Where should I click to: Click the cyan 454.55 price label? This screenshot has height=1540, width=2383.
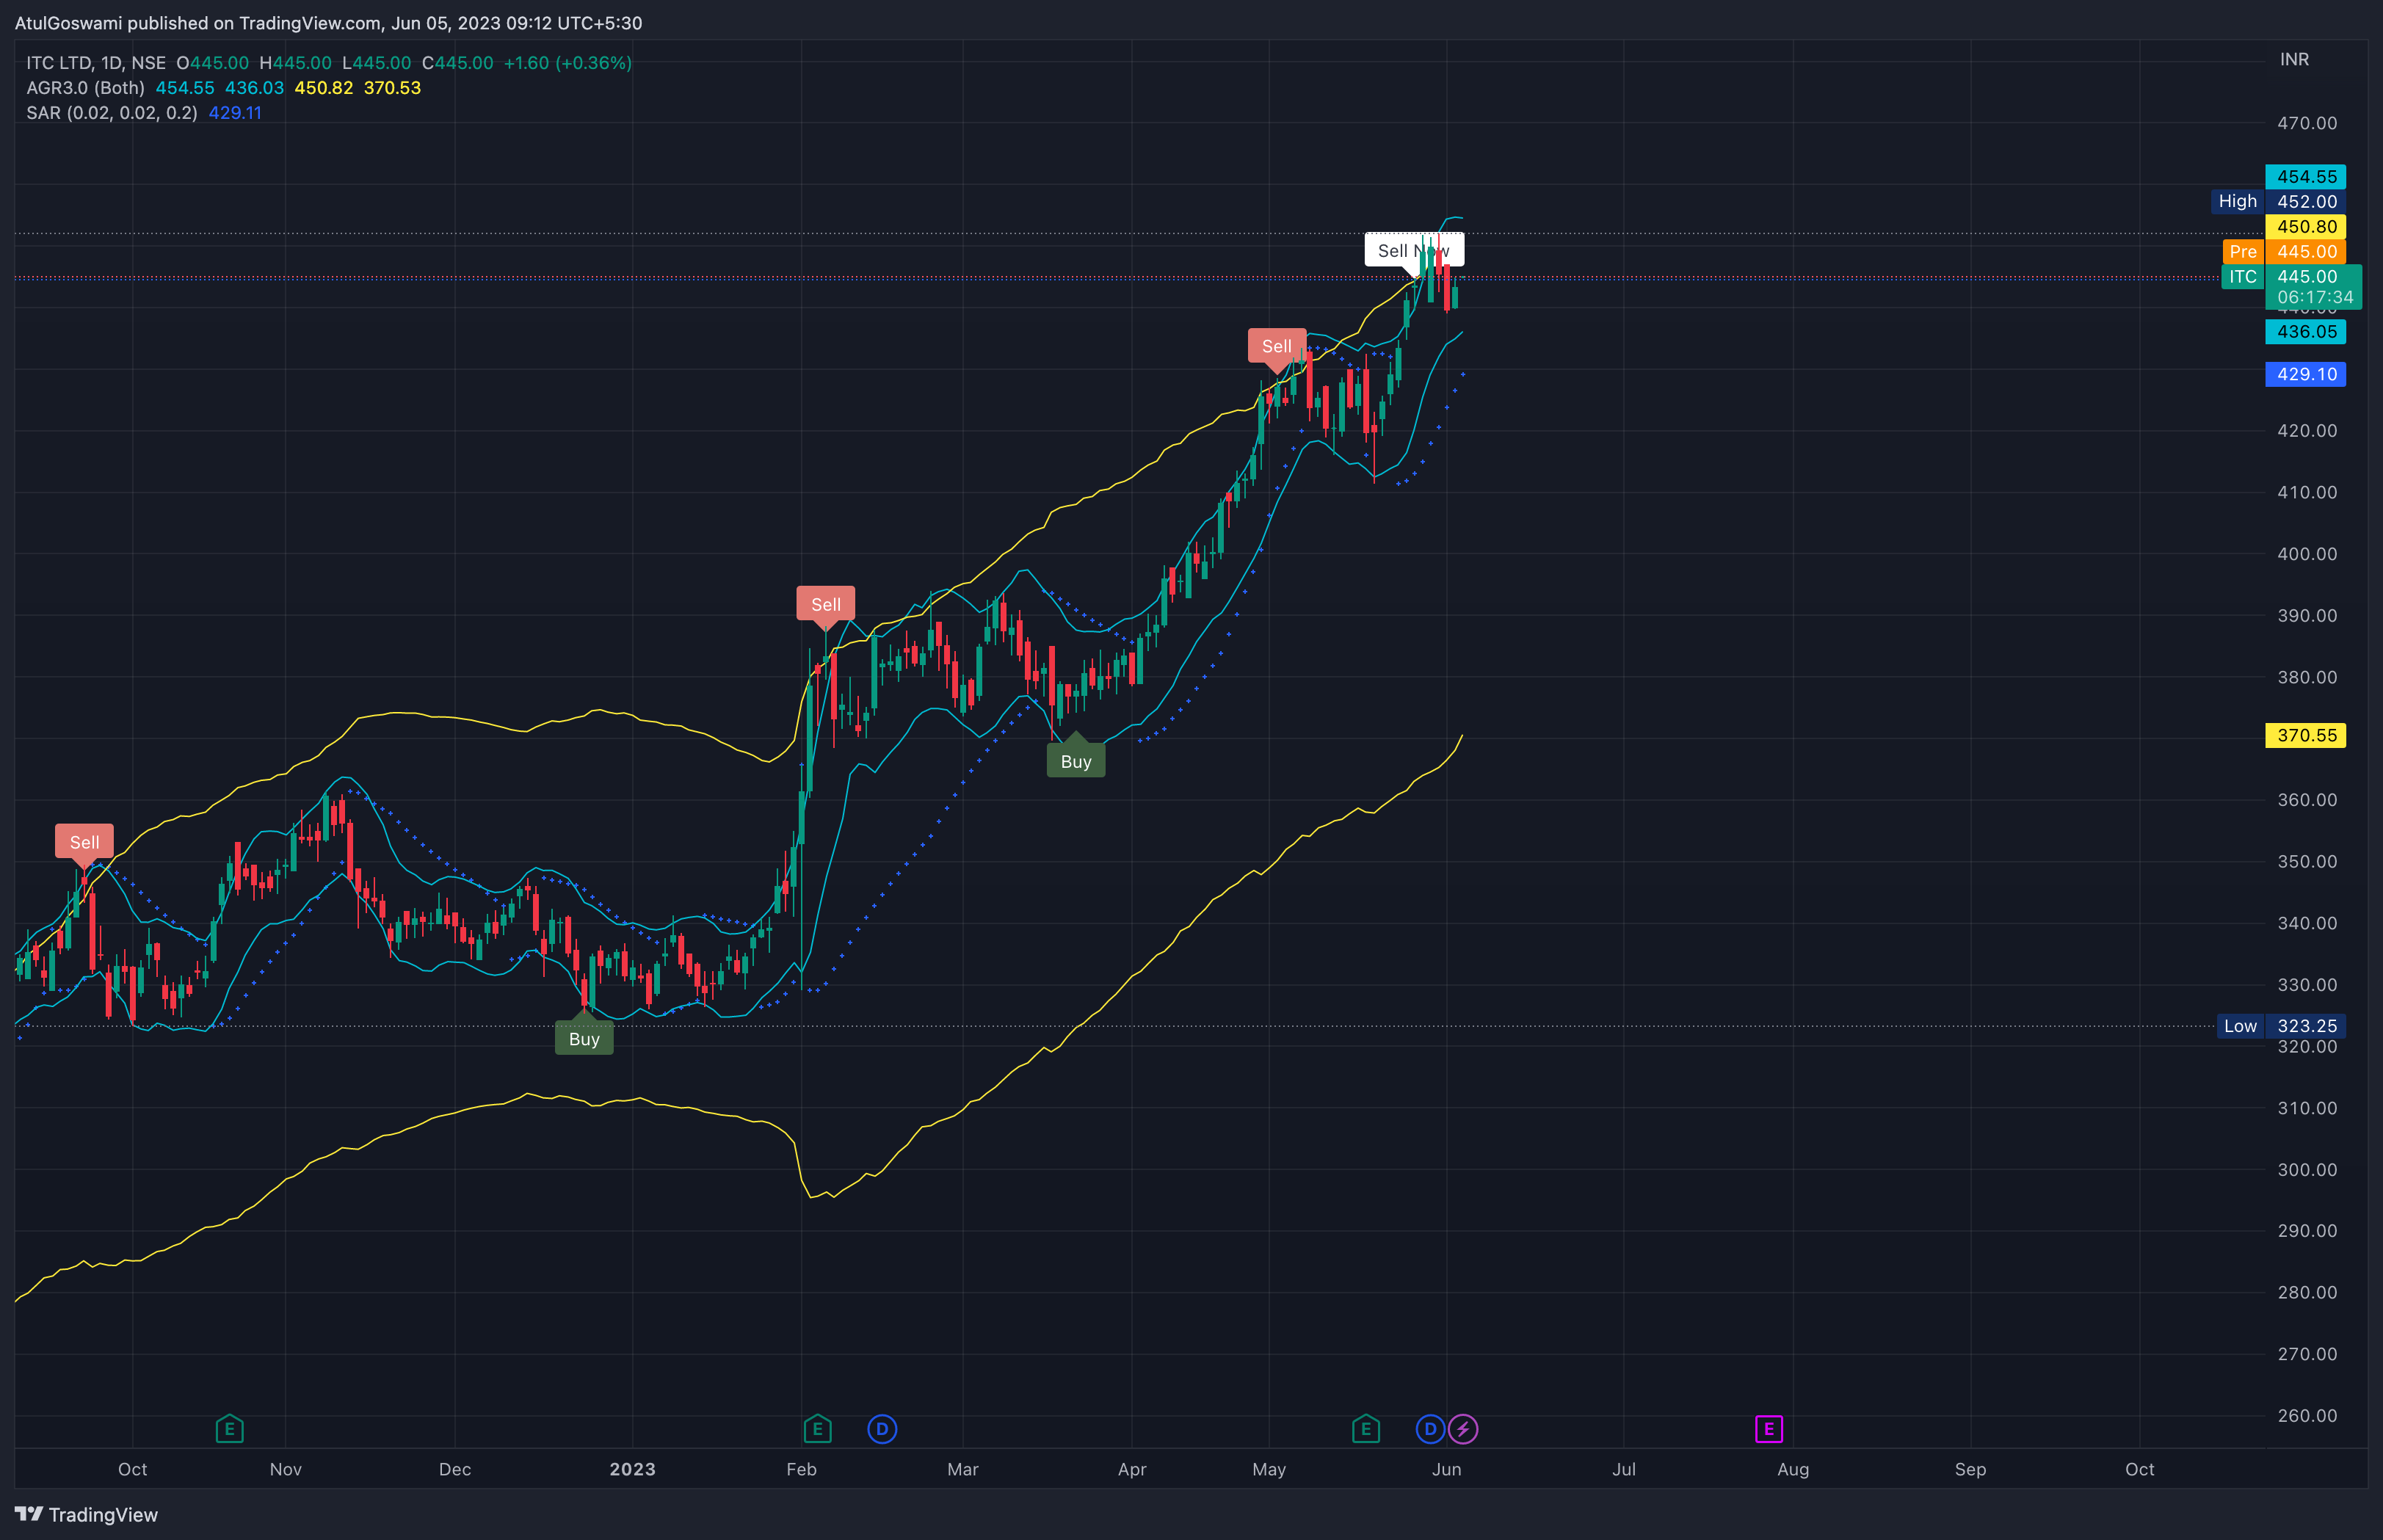coord(2305,177)
